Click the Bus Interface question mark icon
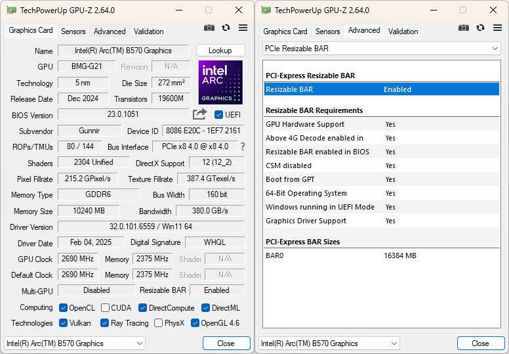Viewport: 509px width, 354px height. tap(243, 146)
